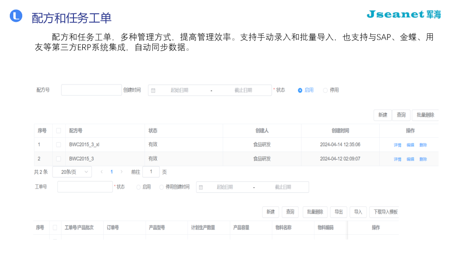Screen dimensions: 456x256
Task: Click the 前往 page number input box
Action: click(151, 172)
